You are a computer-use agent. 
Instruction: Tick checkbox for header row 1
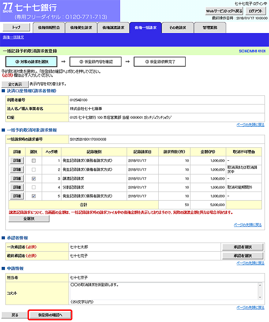[34, 161]
